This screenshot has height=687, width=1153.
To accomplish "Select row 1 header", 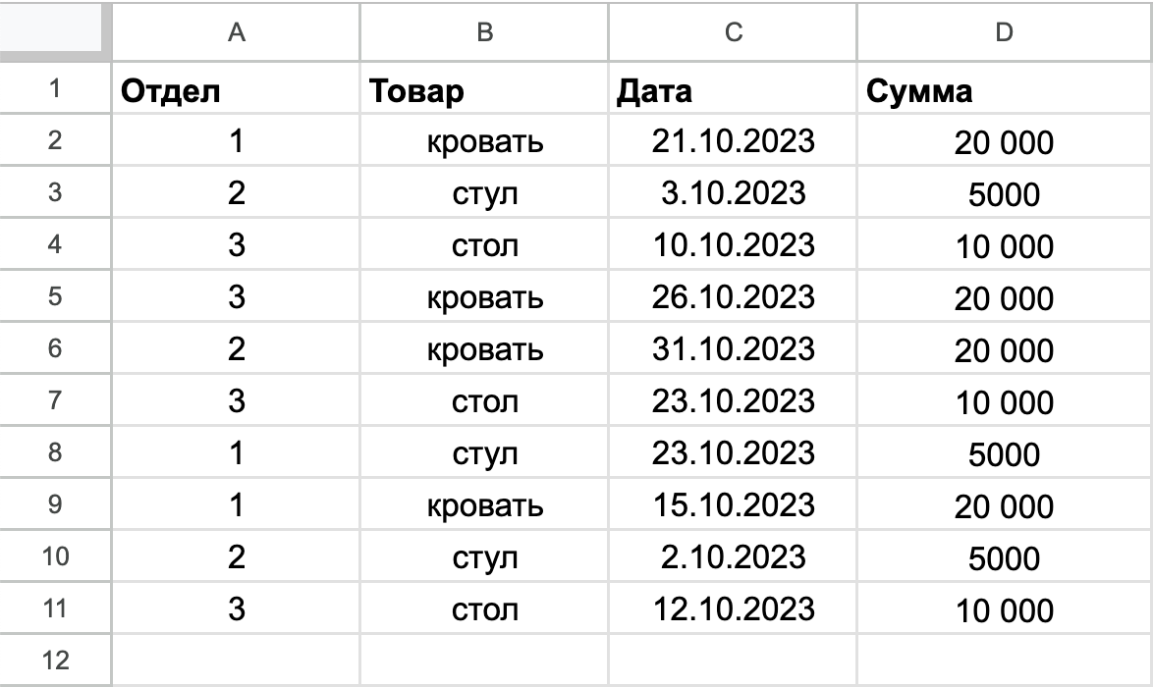I will (x=56, y=89).
